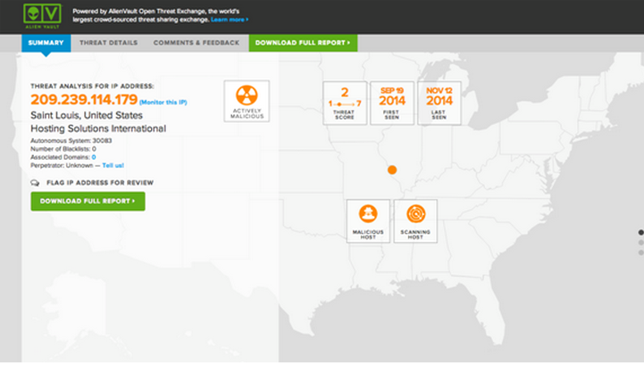Click Number of Blacklists: 0 text
The height and width of the screenshot is (374, 644).
pos(63,149)
